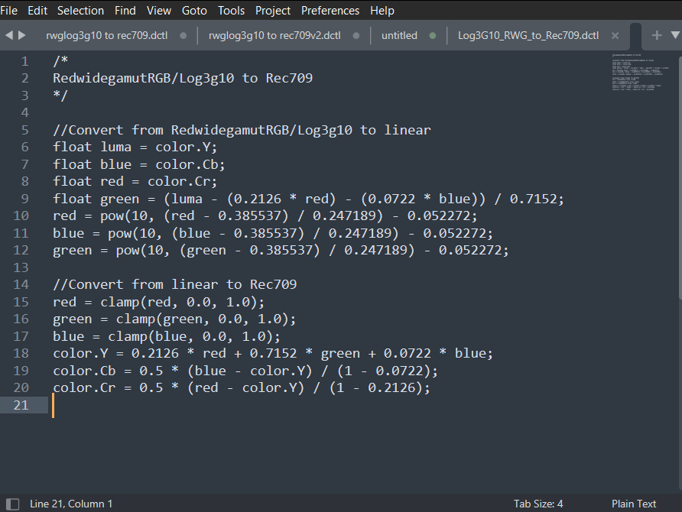This screenshot has height=512, width=682.
Task: Open the Edit menu
Action: pos(37,11)
